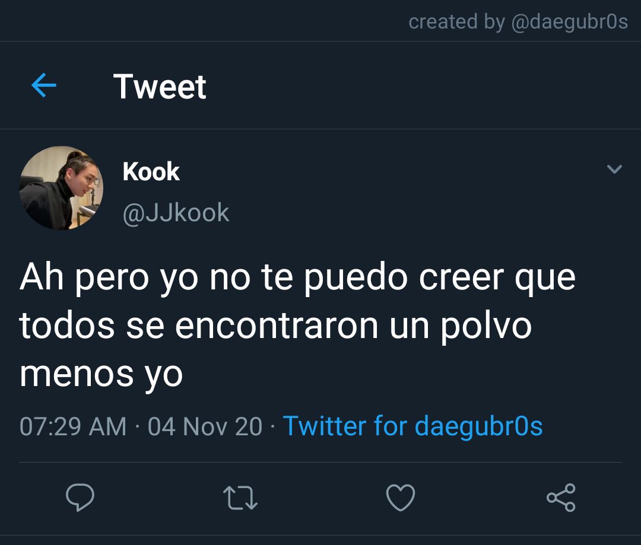Screen dimensions: 641x545
Task: Like the tweet with the heart icon
Action: 401,498
